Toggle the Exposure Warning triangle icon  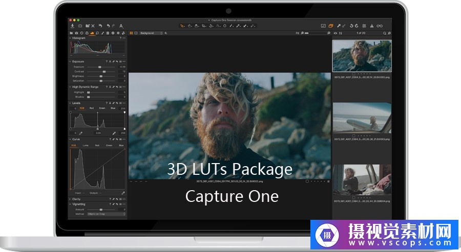pos(372,26)
